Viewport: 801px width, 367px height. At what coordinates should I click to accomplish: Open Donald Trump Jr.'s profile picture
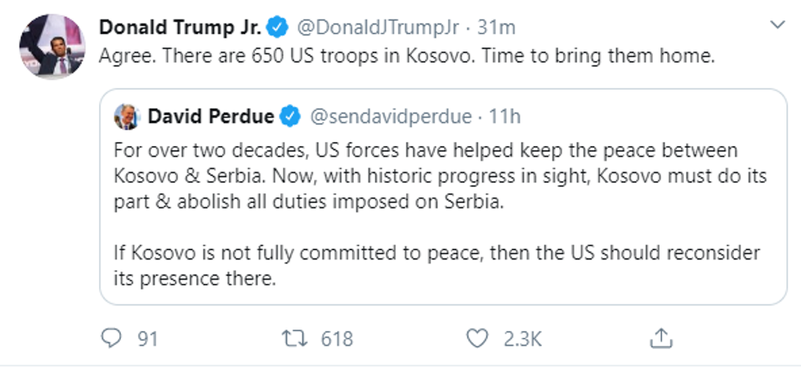(x=51, y=46)
